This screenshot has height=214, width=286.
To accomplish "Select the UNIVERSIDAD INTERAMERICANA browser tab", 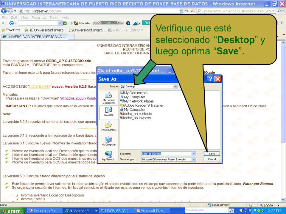I will (34, 37).
